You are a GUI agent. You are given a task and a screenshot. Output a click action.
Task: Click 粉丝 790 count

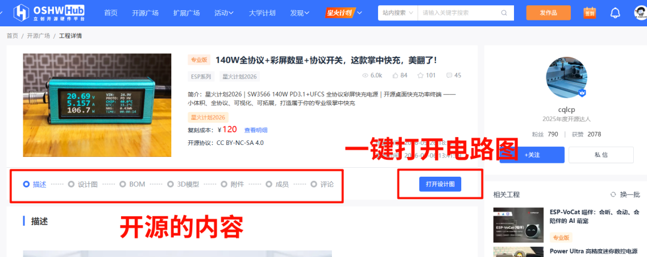coord(545,134)
